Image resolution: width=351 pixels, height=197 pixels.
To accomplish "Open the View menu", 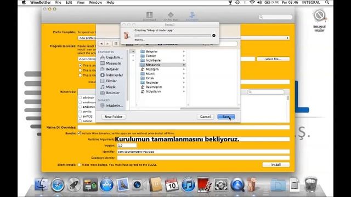I will click(x=81, y=2).
